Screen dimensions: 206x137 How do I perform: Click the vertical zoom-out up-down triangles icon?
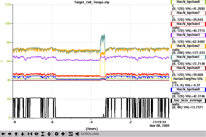[x=49, y=134]
